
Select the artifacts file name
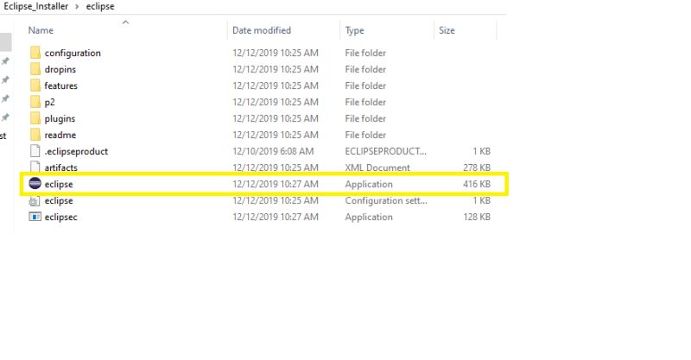point(60,167)
